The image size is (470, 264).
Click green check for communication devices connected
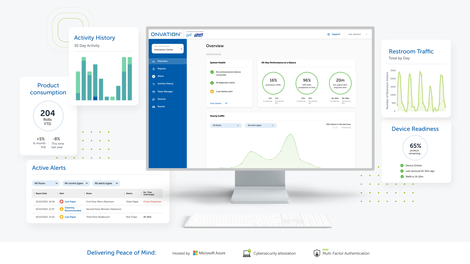212,72
